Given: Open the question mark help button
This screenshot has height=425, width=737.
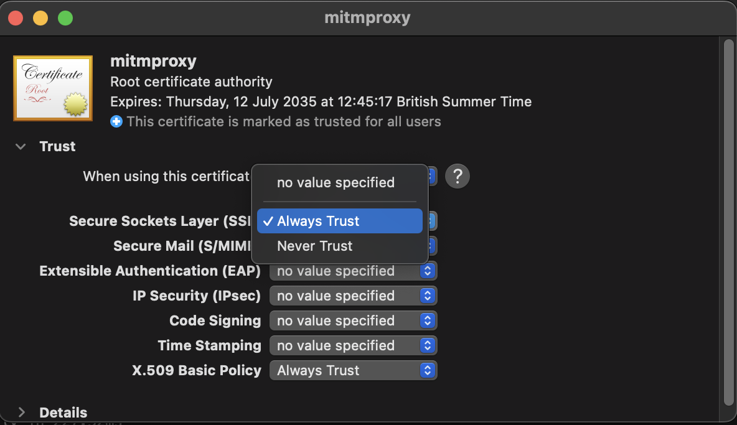Looking at the screenshot, I should pyautogui.click(x=458, y=176).
